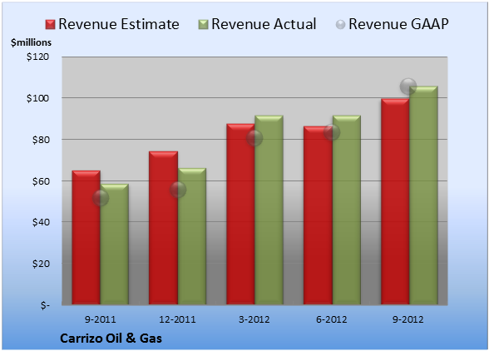Click the '$120' axis value

coord(37,57)
